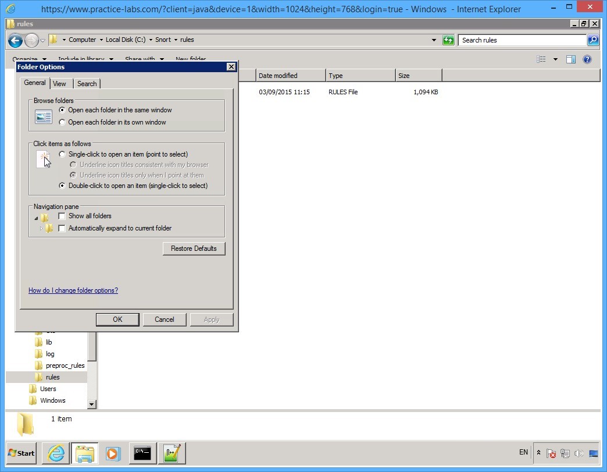The height and width of the screenshot is (472, 607).
Task: Select the rules folder in navigation pane
Action: coord(53,377)
